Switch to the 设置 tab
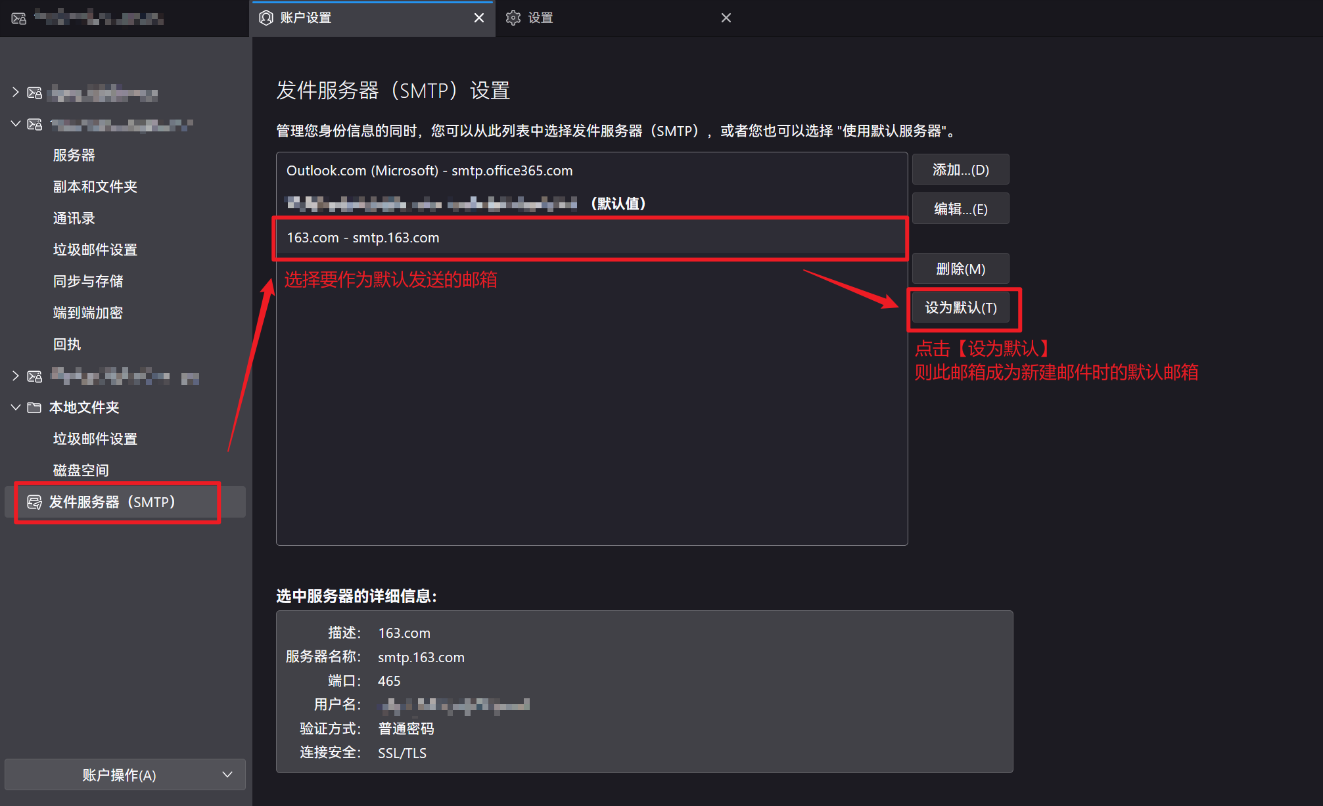Screen dimensions: 1323x806 618,18
